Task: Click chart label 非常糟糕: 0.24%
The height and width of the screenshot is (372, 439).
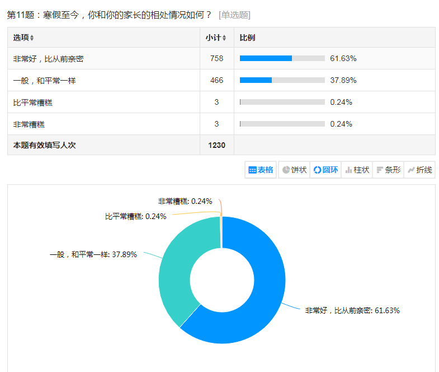Action: coord(185,202)
